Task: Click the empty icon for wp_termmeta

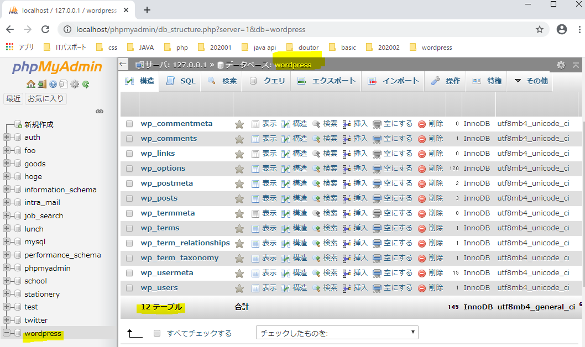Action: tap(377, 214)
